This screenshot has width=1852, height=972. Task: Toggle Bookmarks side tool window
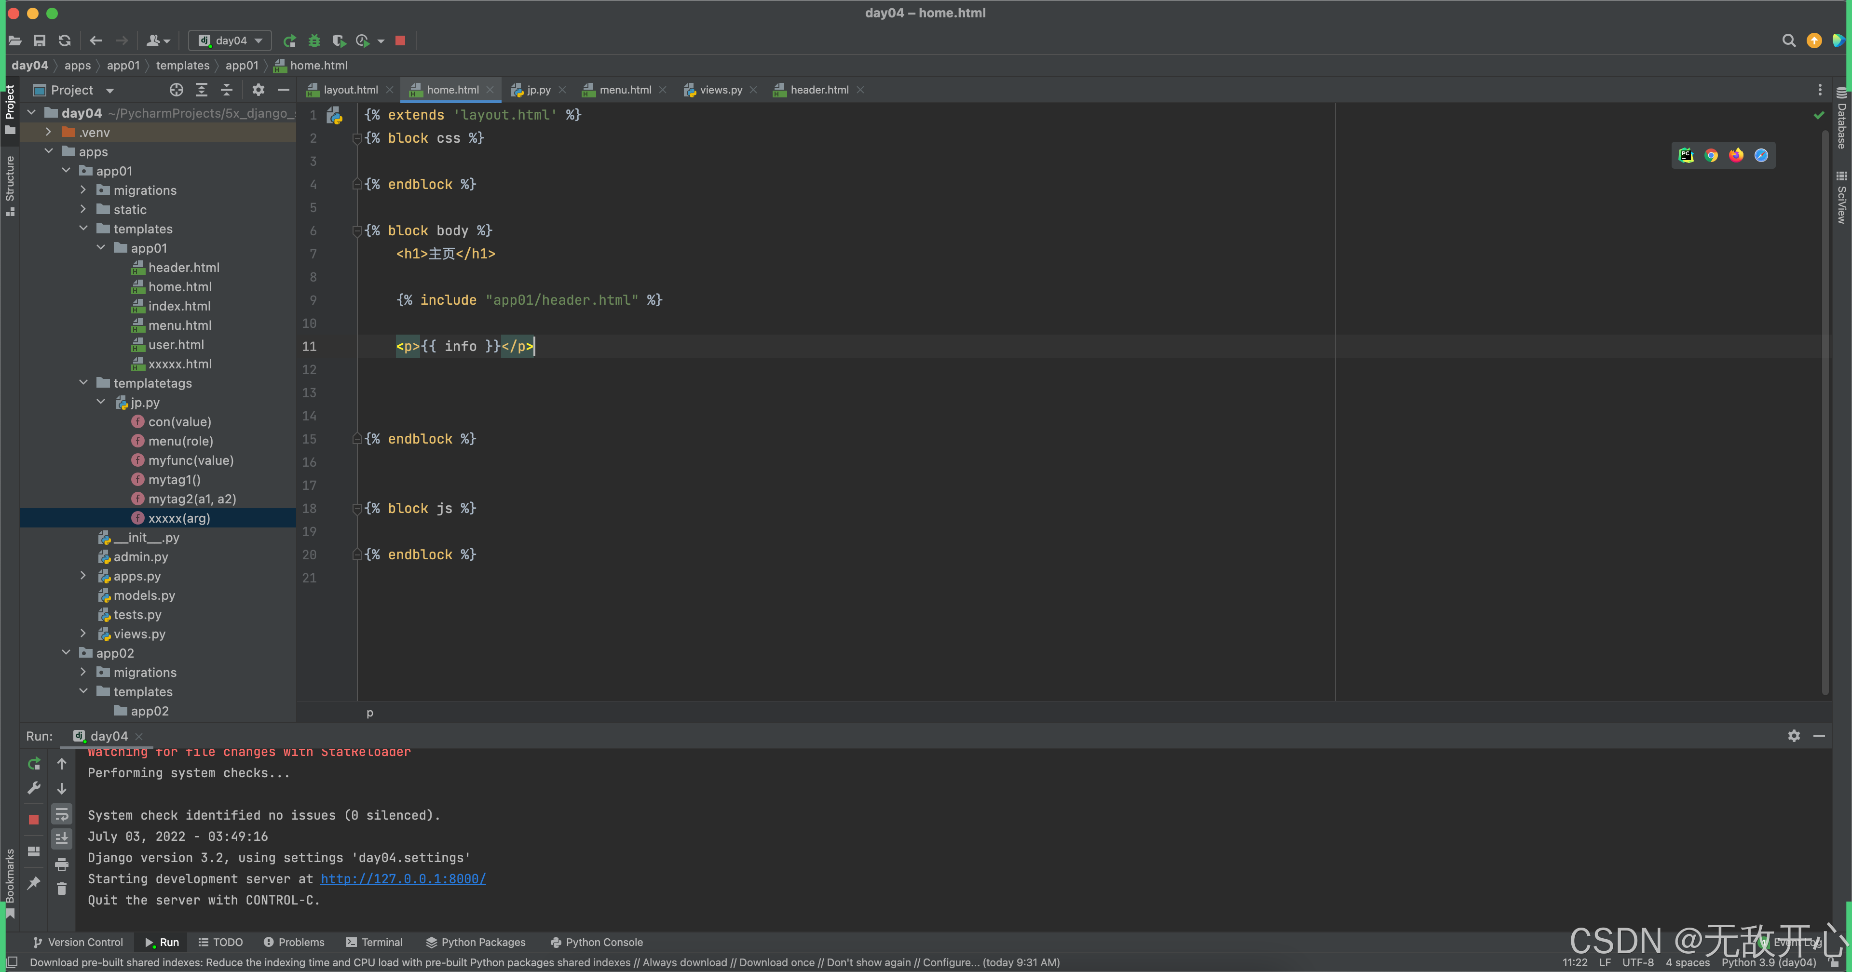pos(10,883)
